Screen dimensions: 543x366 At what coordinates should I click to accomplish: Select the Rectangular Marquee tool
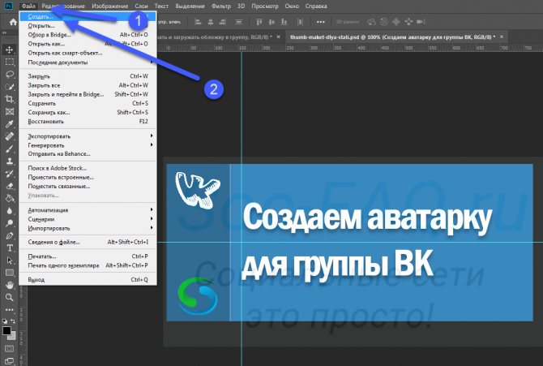coord(10,62)
